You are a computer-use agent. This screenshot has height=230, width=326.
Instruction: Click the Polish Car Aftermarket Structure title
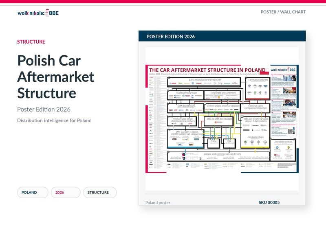(56, 77)
